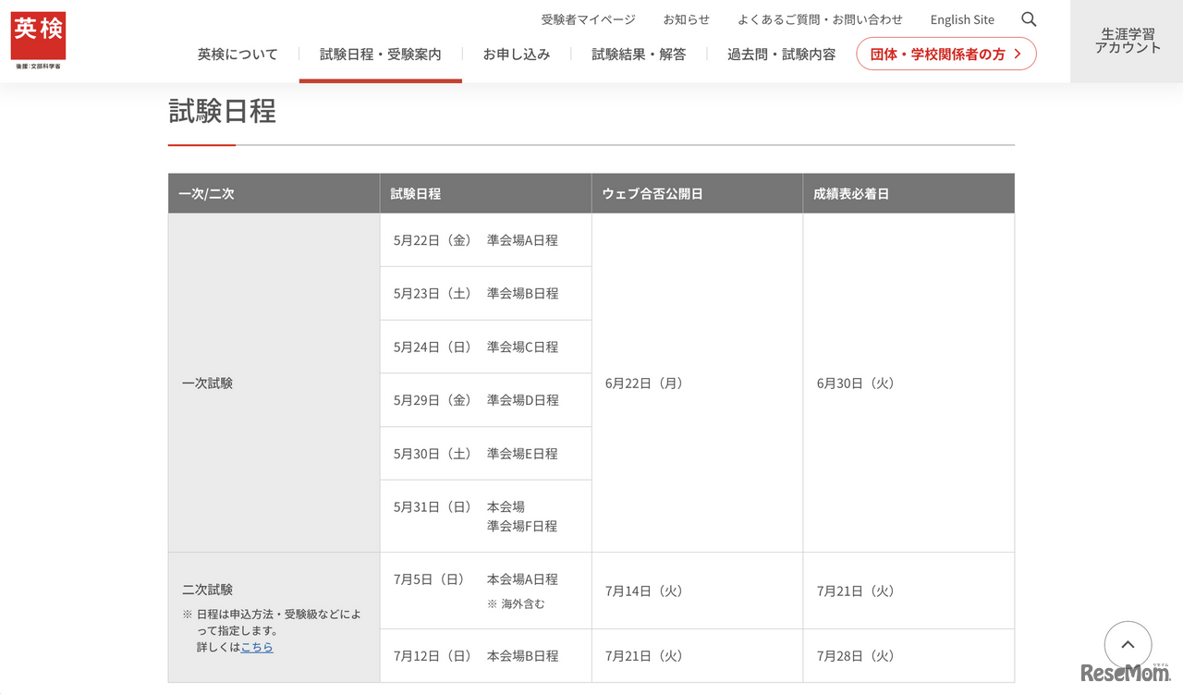Click 成績表必着日 column header
The width and height of the screenshot is (1183, 694).
point(909,193)
